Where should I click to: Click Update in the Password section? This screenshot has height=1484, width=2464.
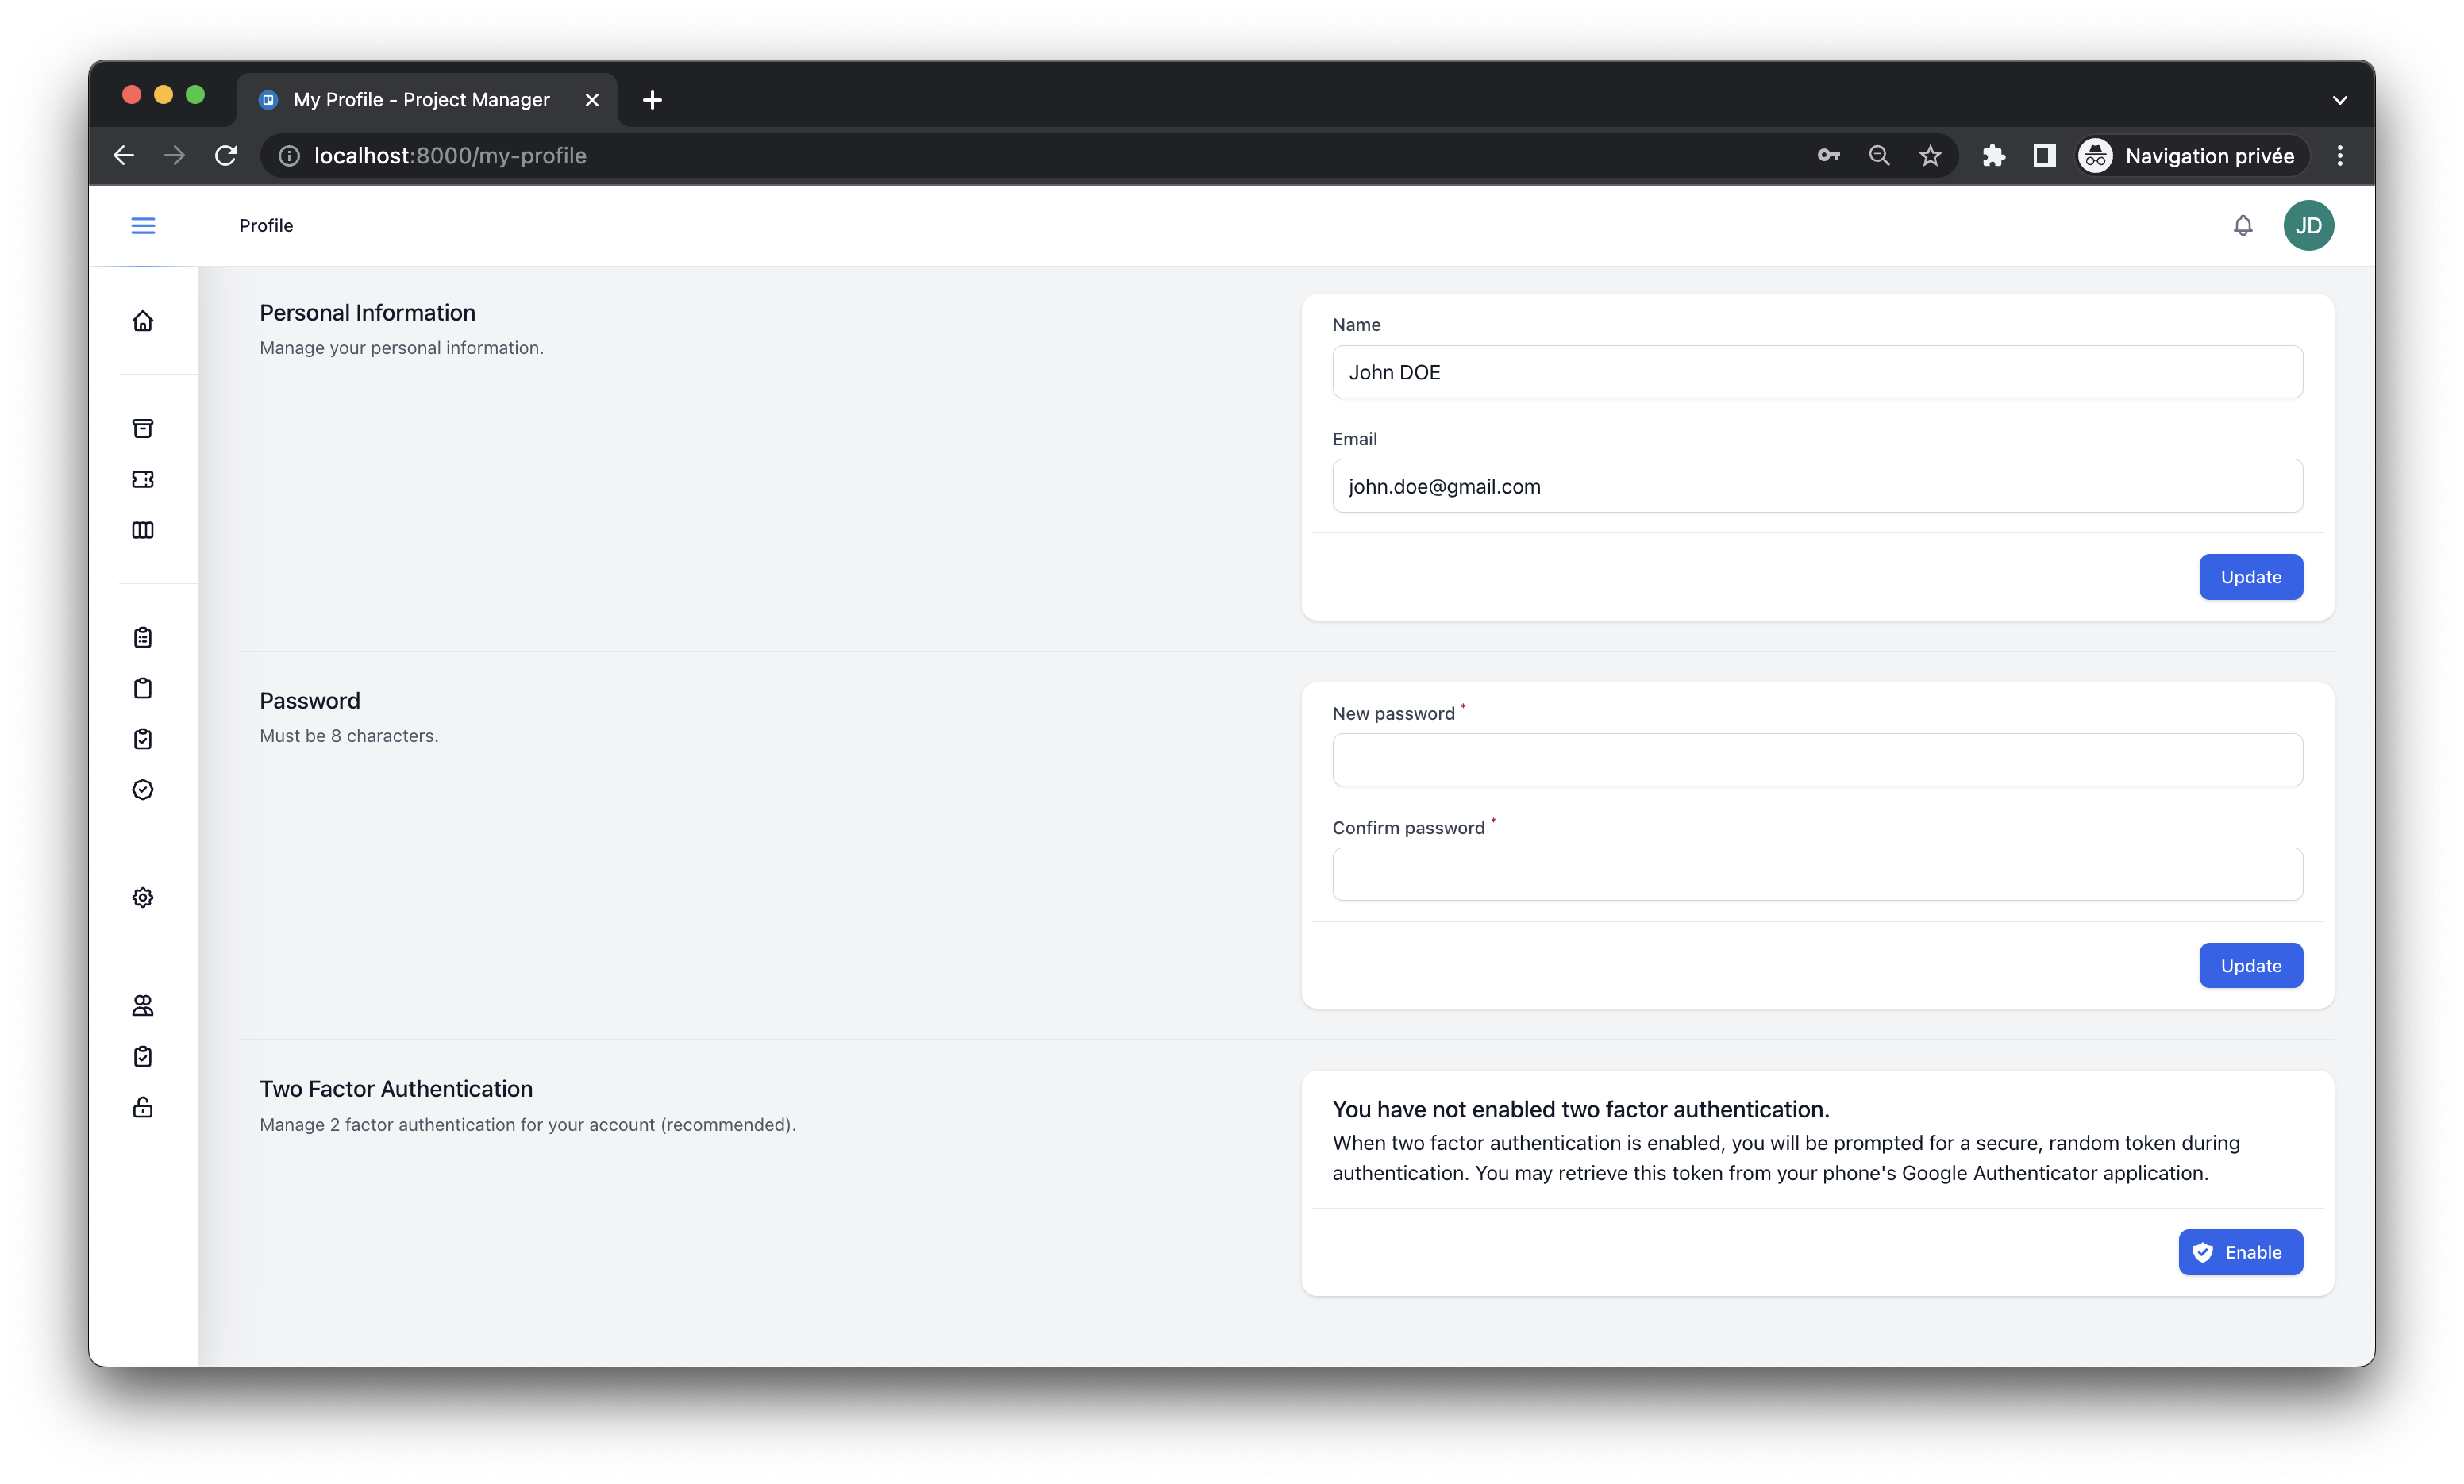click(2250, 965)
